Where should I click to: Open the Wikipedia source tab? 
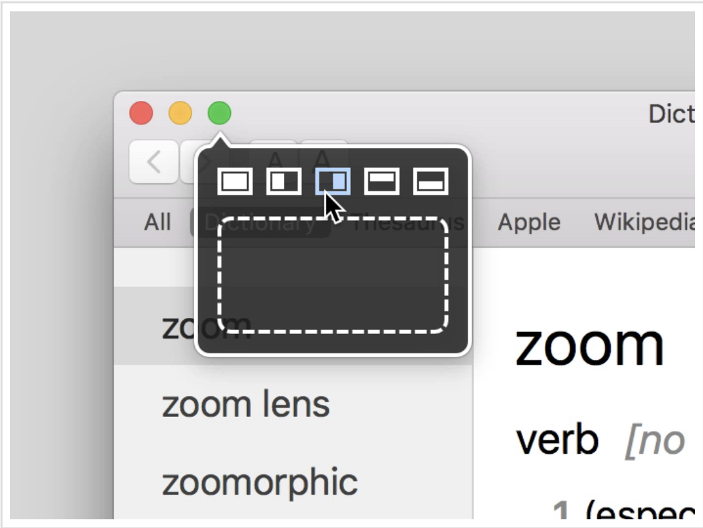[644, 222]
